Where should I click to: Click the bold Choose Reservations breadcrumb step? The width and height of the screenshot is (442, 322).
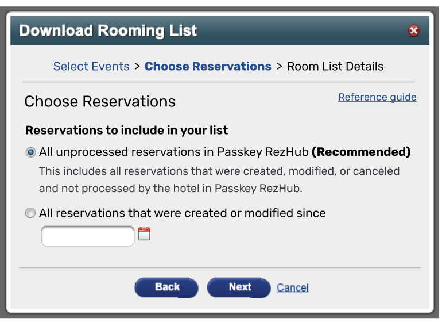point(208,66)
